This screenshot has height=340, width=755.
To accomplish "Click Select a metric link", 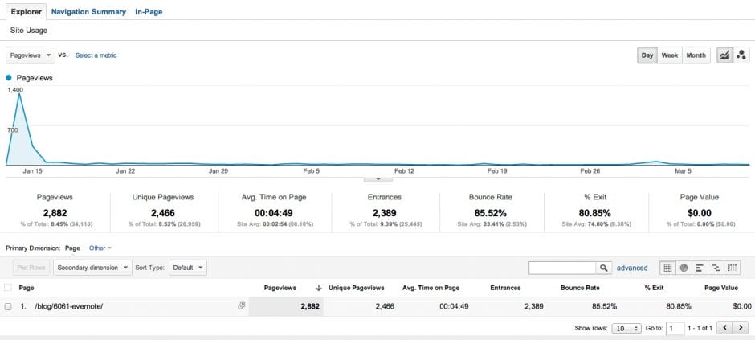I will click(x=96, y=55).
